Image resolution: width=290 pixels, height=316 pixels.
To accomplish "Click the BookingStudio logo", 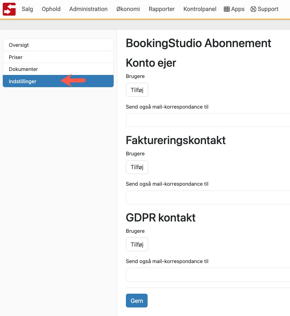I will 9,9.
